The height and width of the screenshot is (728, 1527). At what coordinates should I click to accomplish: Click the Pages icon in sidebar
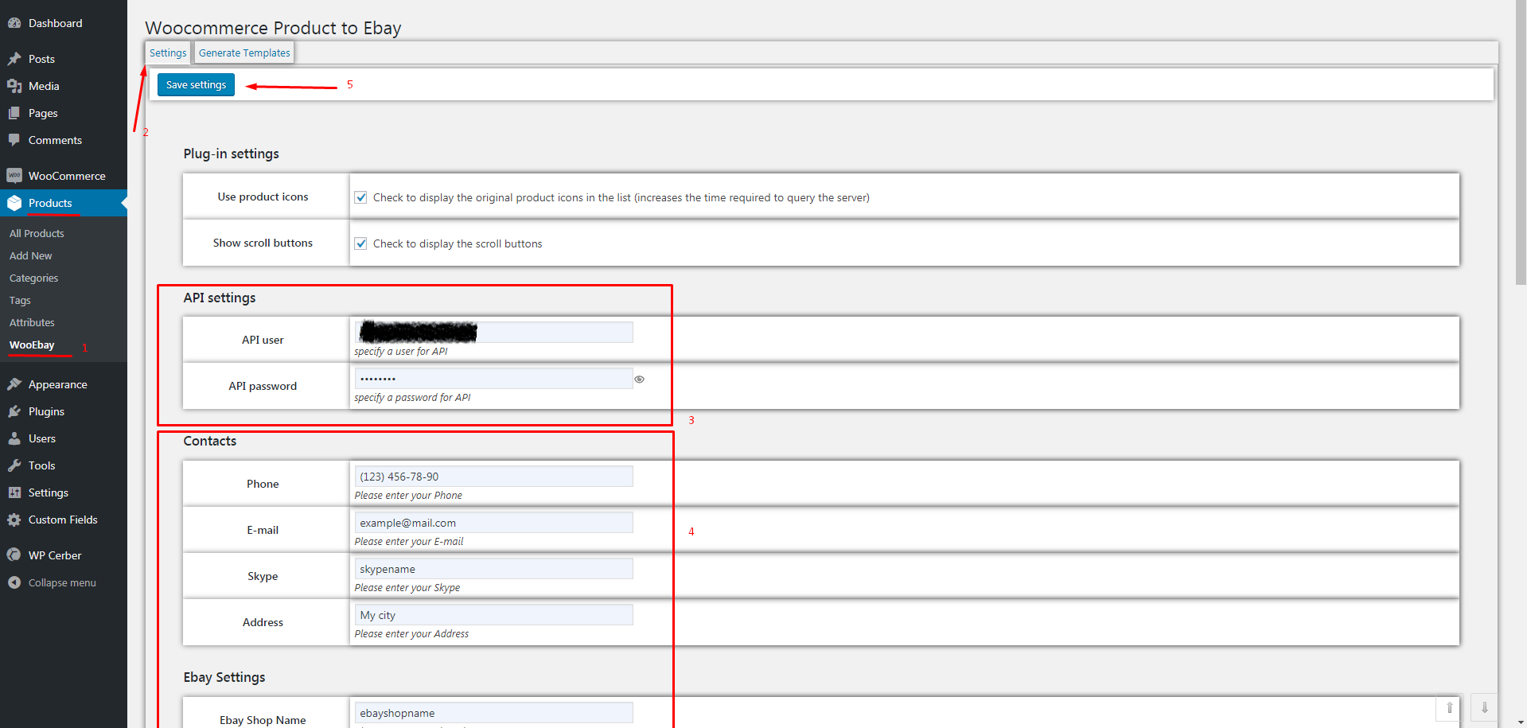click(x=14, y=113)
